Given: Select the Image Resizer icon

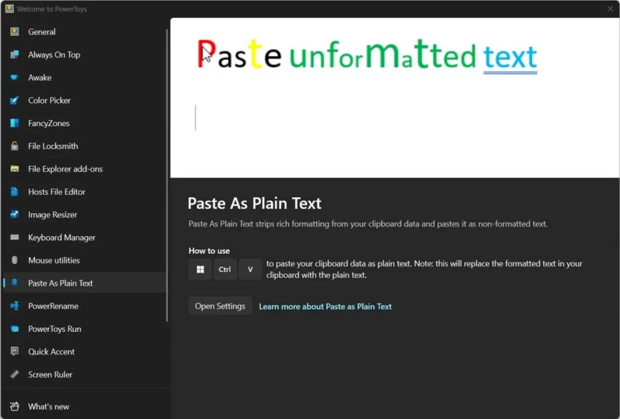Looking at the screenshot, I should [15, 215].
